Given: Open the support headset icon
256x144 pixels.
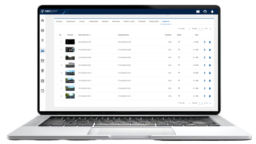Looking at the screenshot, I should tap(205, 11).
